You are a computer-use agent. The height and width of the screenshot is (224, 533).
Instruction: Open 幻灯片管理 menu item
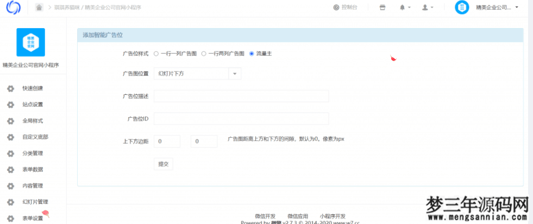[x=35, y=202]
